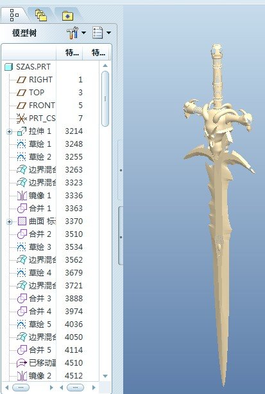Screen dimensions: 265x394
Task: Click the feature ID cell 4512
Action: coord(74,376)
